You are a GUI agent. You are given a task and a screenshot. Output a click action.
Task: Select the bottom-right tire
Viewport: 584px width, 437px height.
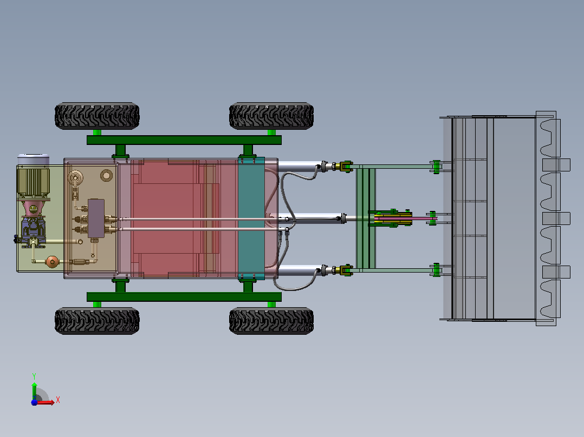(x=271, y=321)
